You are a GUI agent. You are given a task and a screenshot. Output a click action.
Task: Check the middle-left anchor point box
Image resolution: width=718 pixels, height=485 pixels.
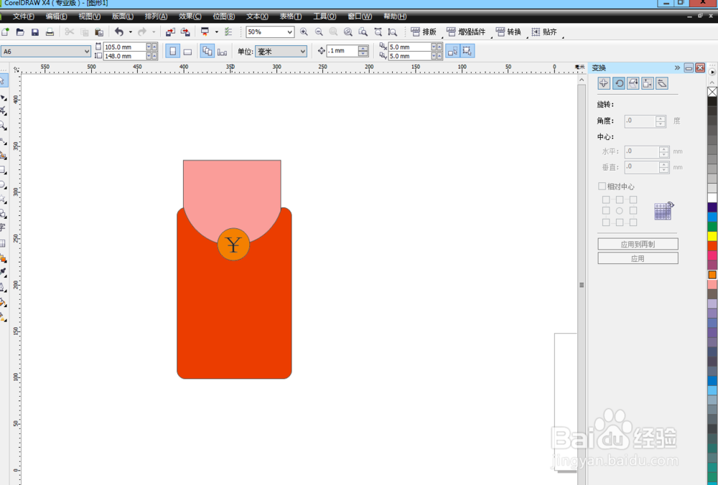606,210
